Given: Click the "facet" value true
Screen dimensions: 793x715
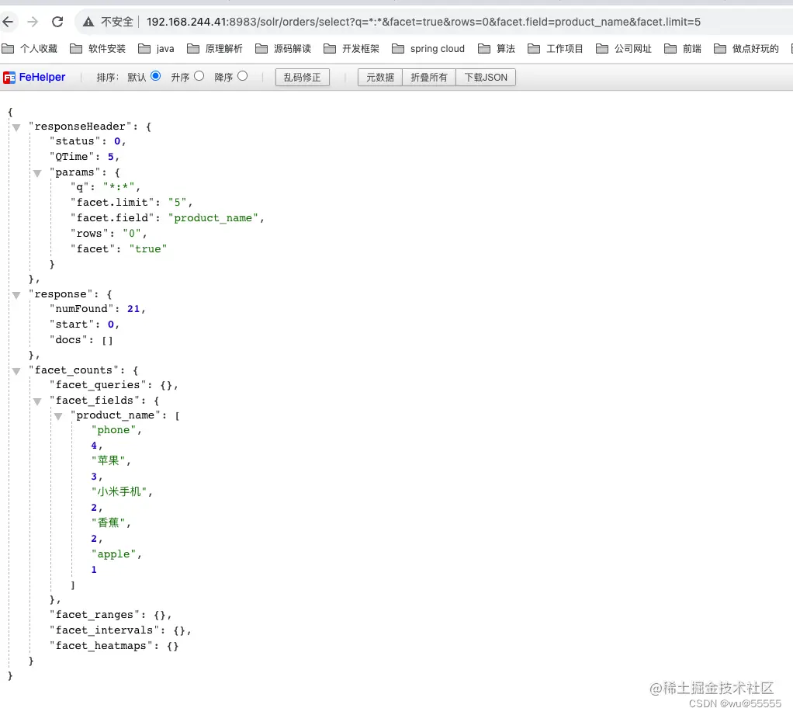Looking at the screenshot, I should [x=147, y=249].
